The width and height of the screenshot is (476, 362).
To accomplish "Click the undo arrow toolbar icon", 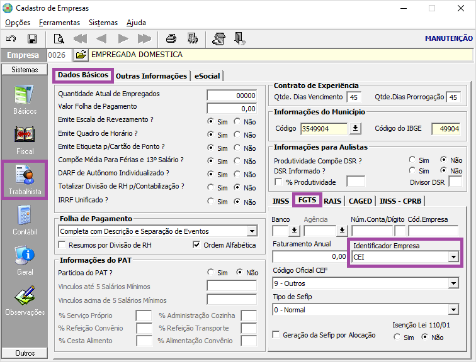I will click(11, 39).
